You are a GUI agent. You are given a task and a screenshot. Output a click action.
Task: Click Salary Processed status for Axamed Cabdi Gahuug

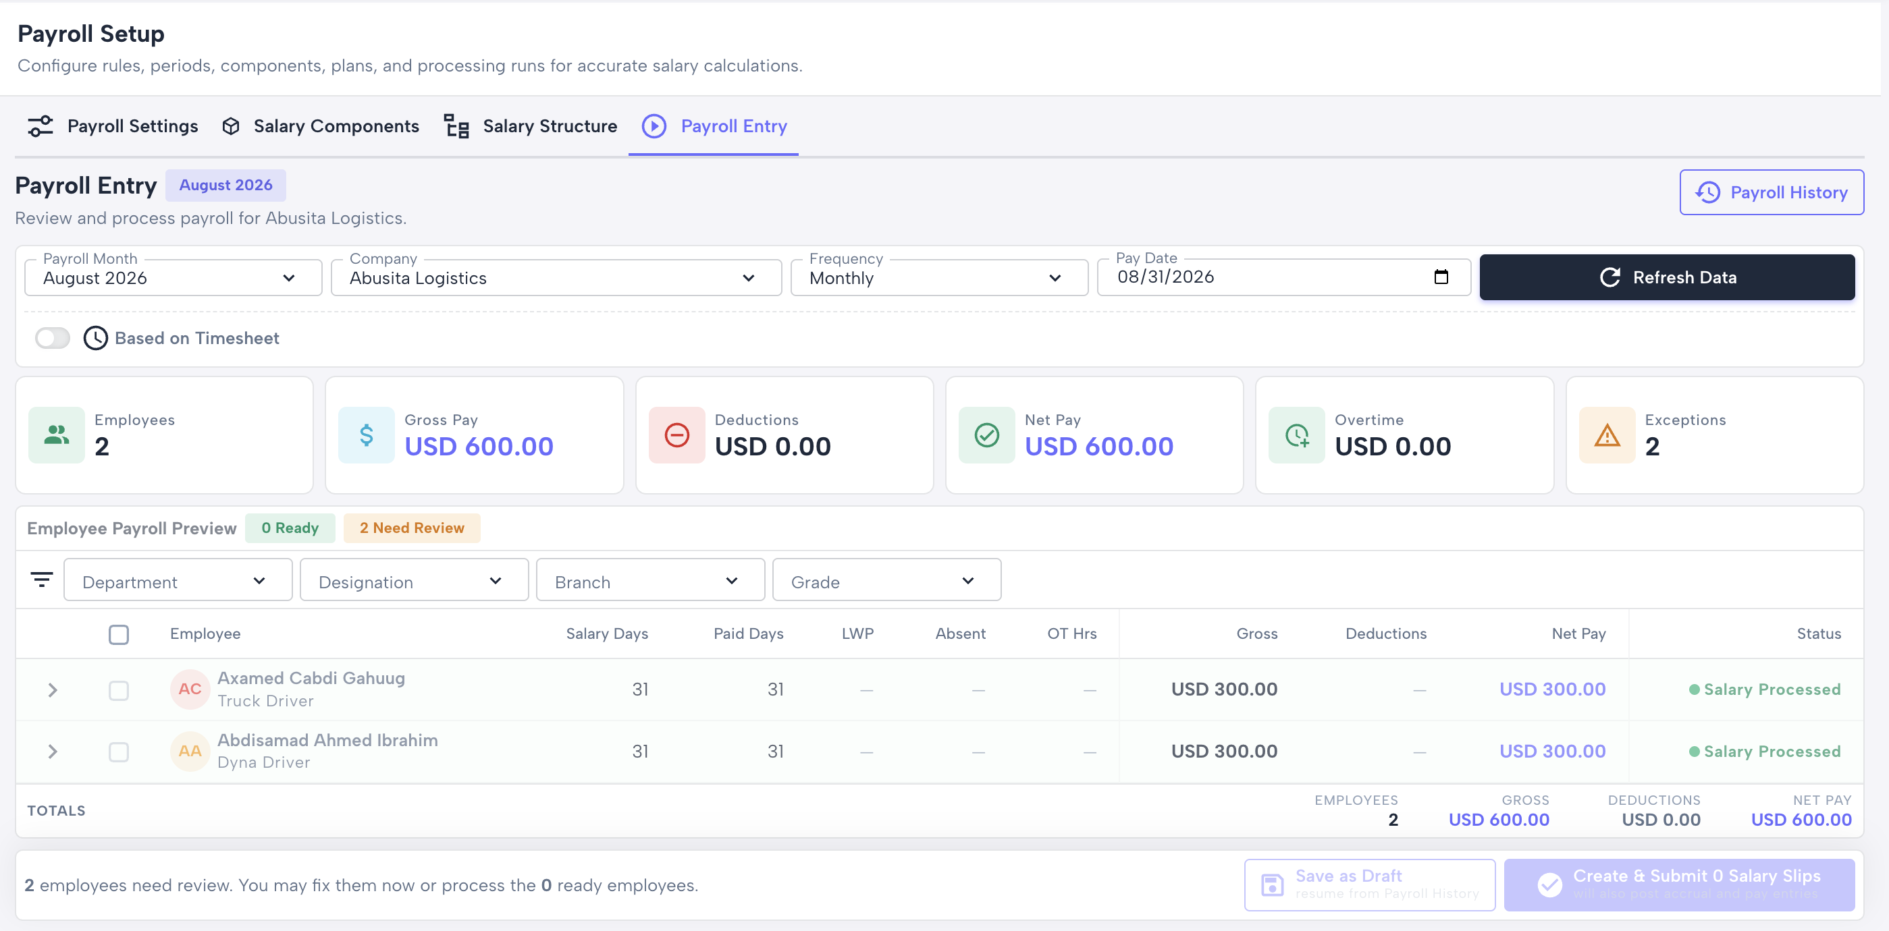(x=1765, y=689)
